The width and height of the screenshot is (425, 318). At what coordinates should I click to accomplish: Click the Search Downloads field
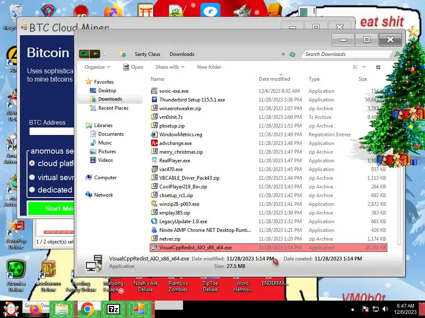347,54
